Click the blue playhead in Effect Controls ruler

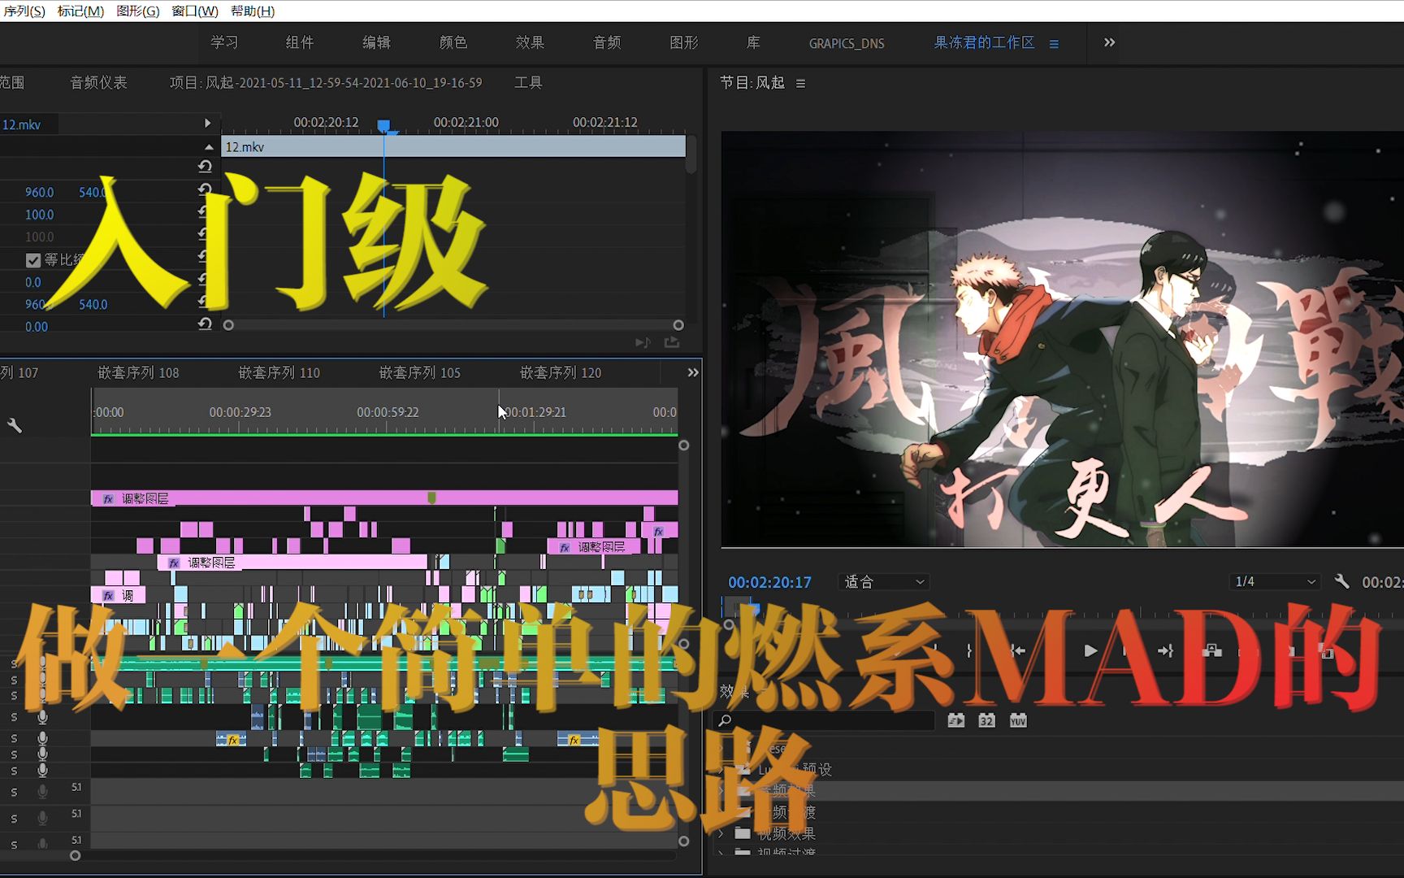(x=383, y=125)
